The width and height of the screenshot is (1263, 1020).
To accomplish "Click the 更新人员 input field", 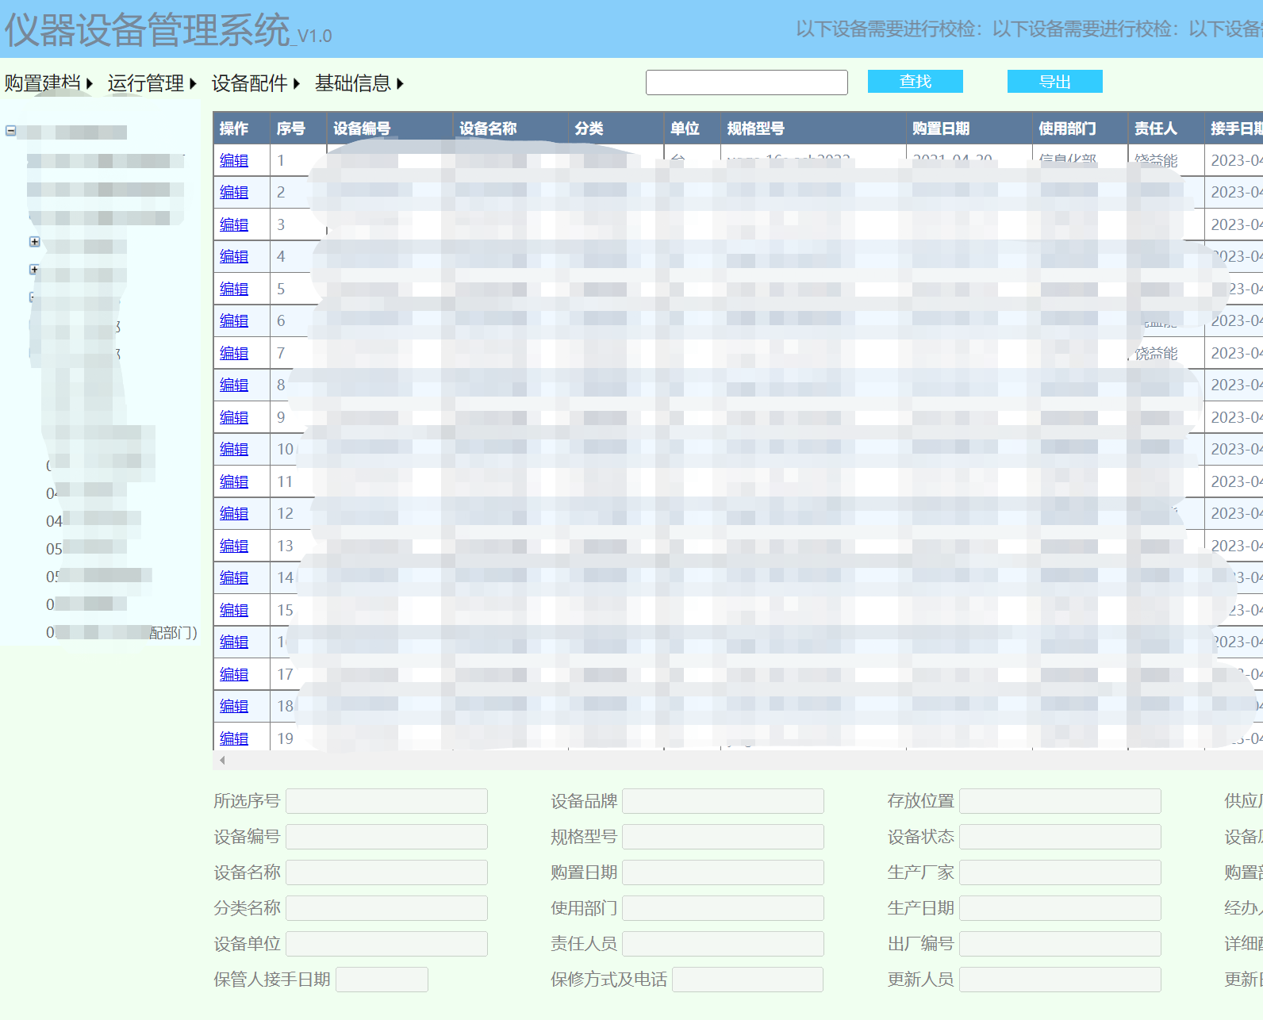I will tap(1060, 980).
